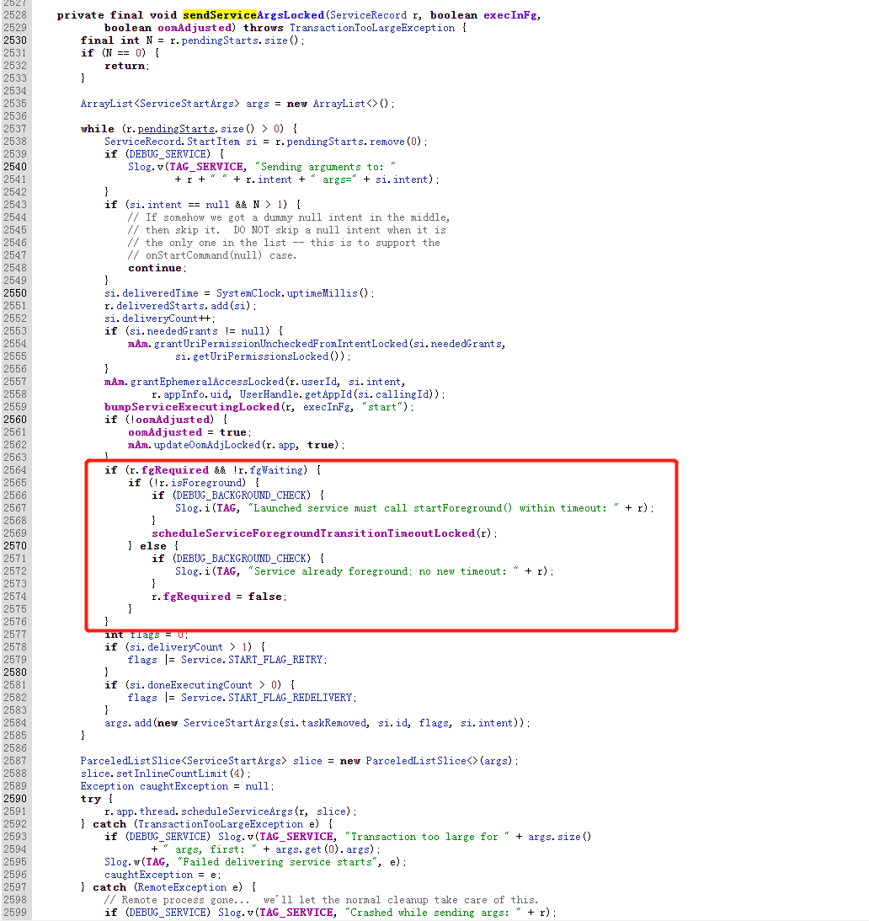Click the highlighted sendServiceArgsLocked method name

pos(253,15)
